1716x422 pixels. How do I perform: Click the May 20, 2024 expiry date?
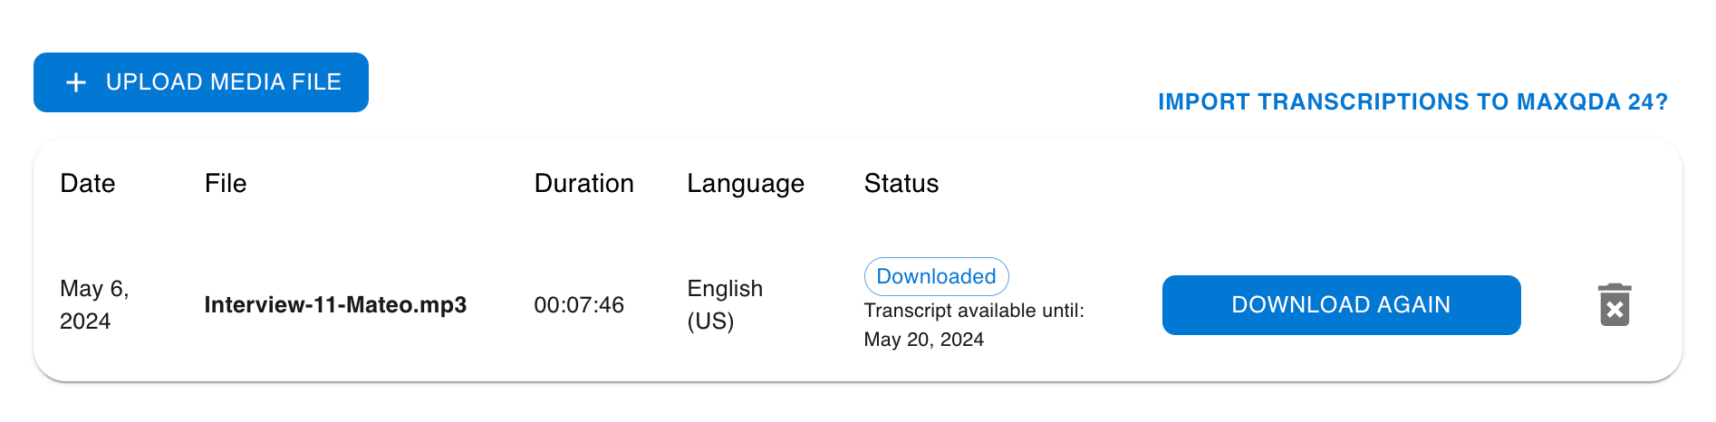(x=923, y=340)
